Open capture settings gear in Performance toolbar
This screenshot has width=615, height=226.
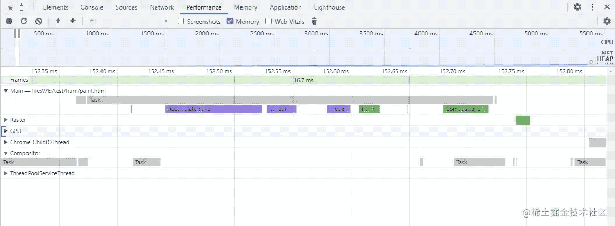607,21
